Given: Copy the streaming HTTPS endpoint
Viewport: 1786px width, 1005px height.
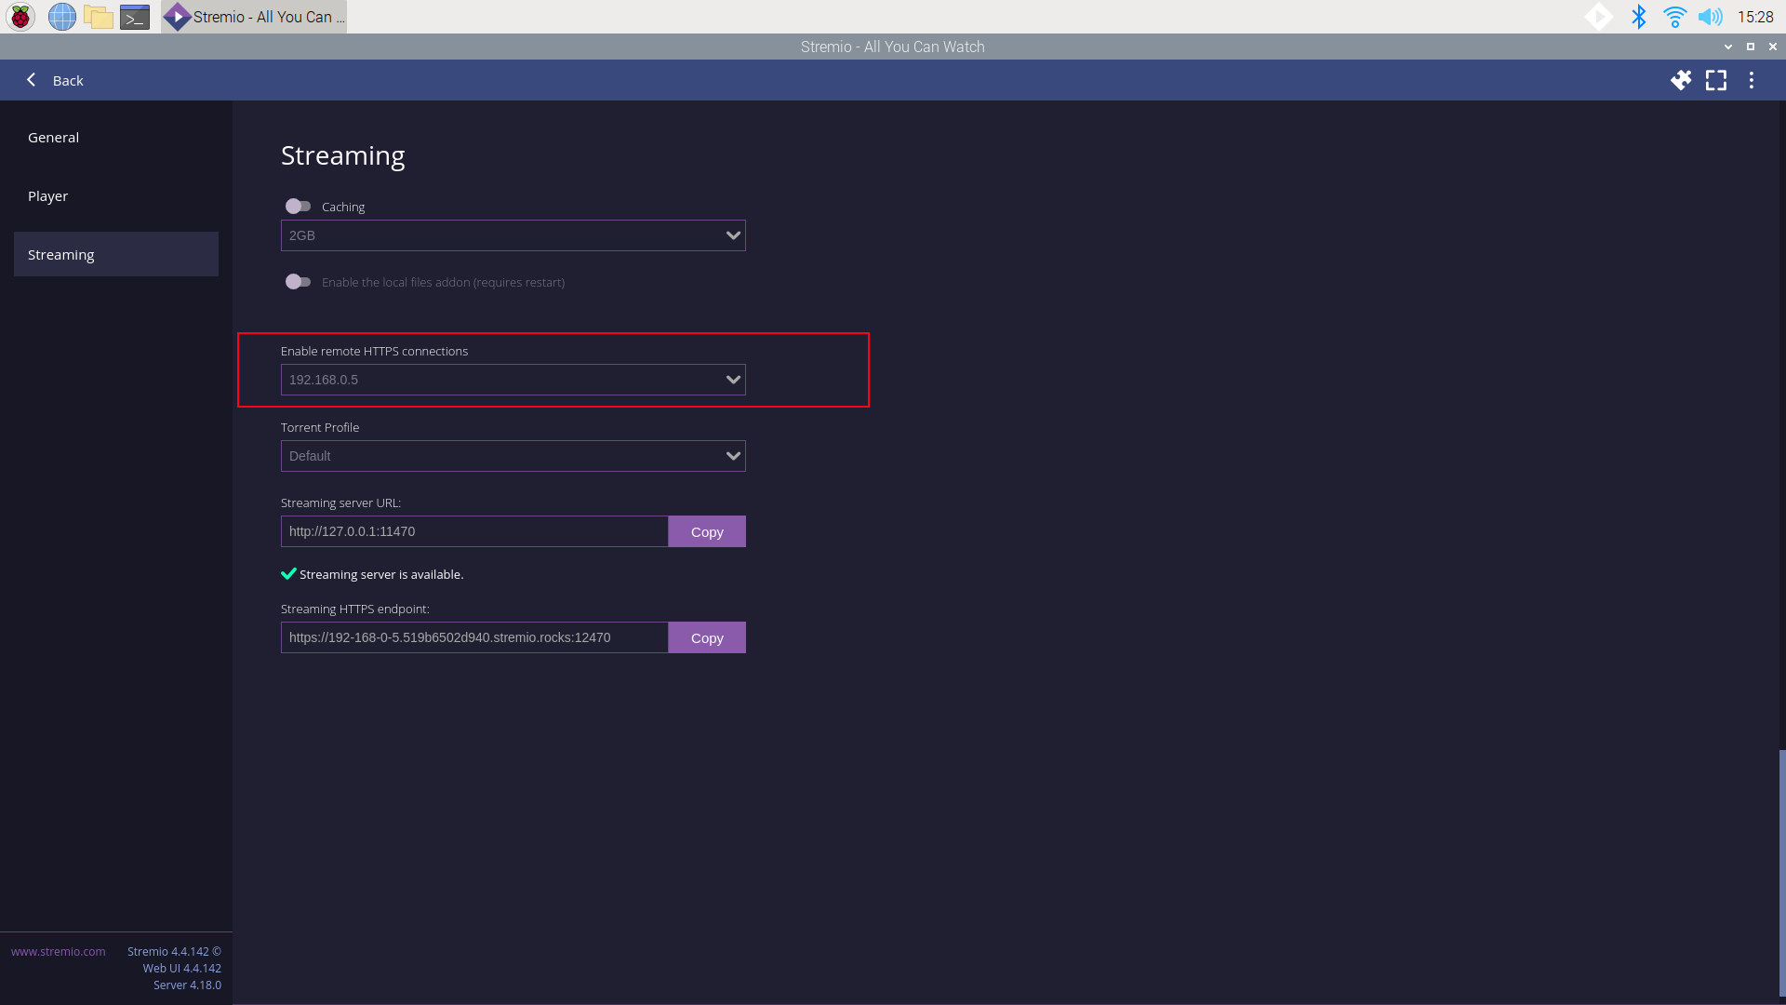Looking at the screenshot, I should tap(707, 637).
